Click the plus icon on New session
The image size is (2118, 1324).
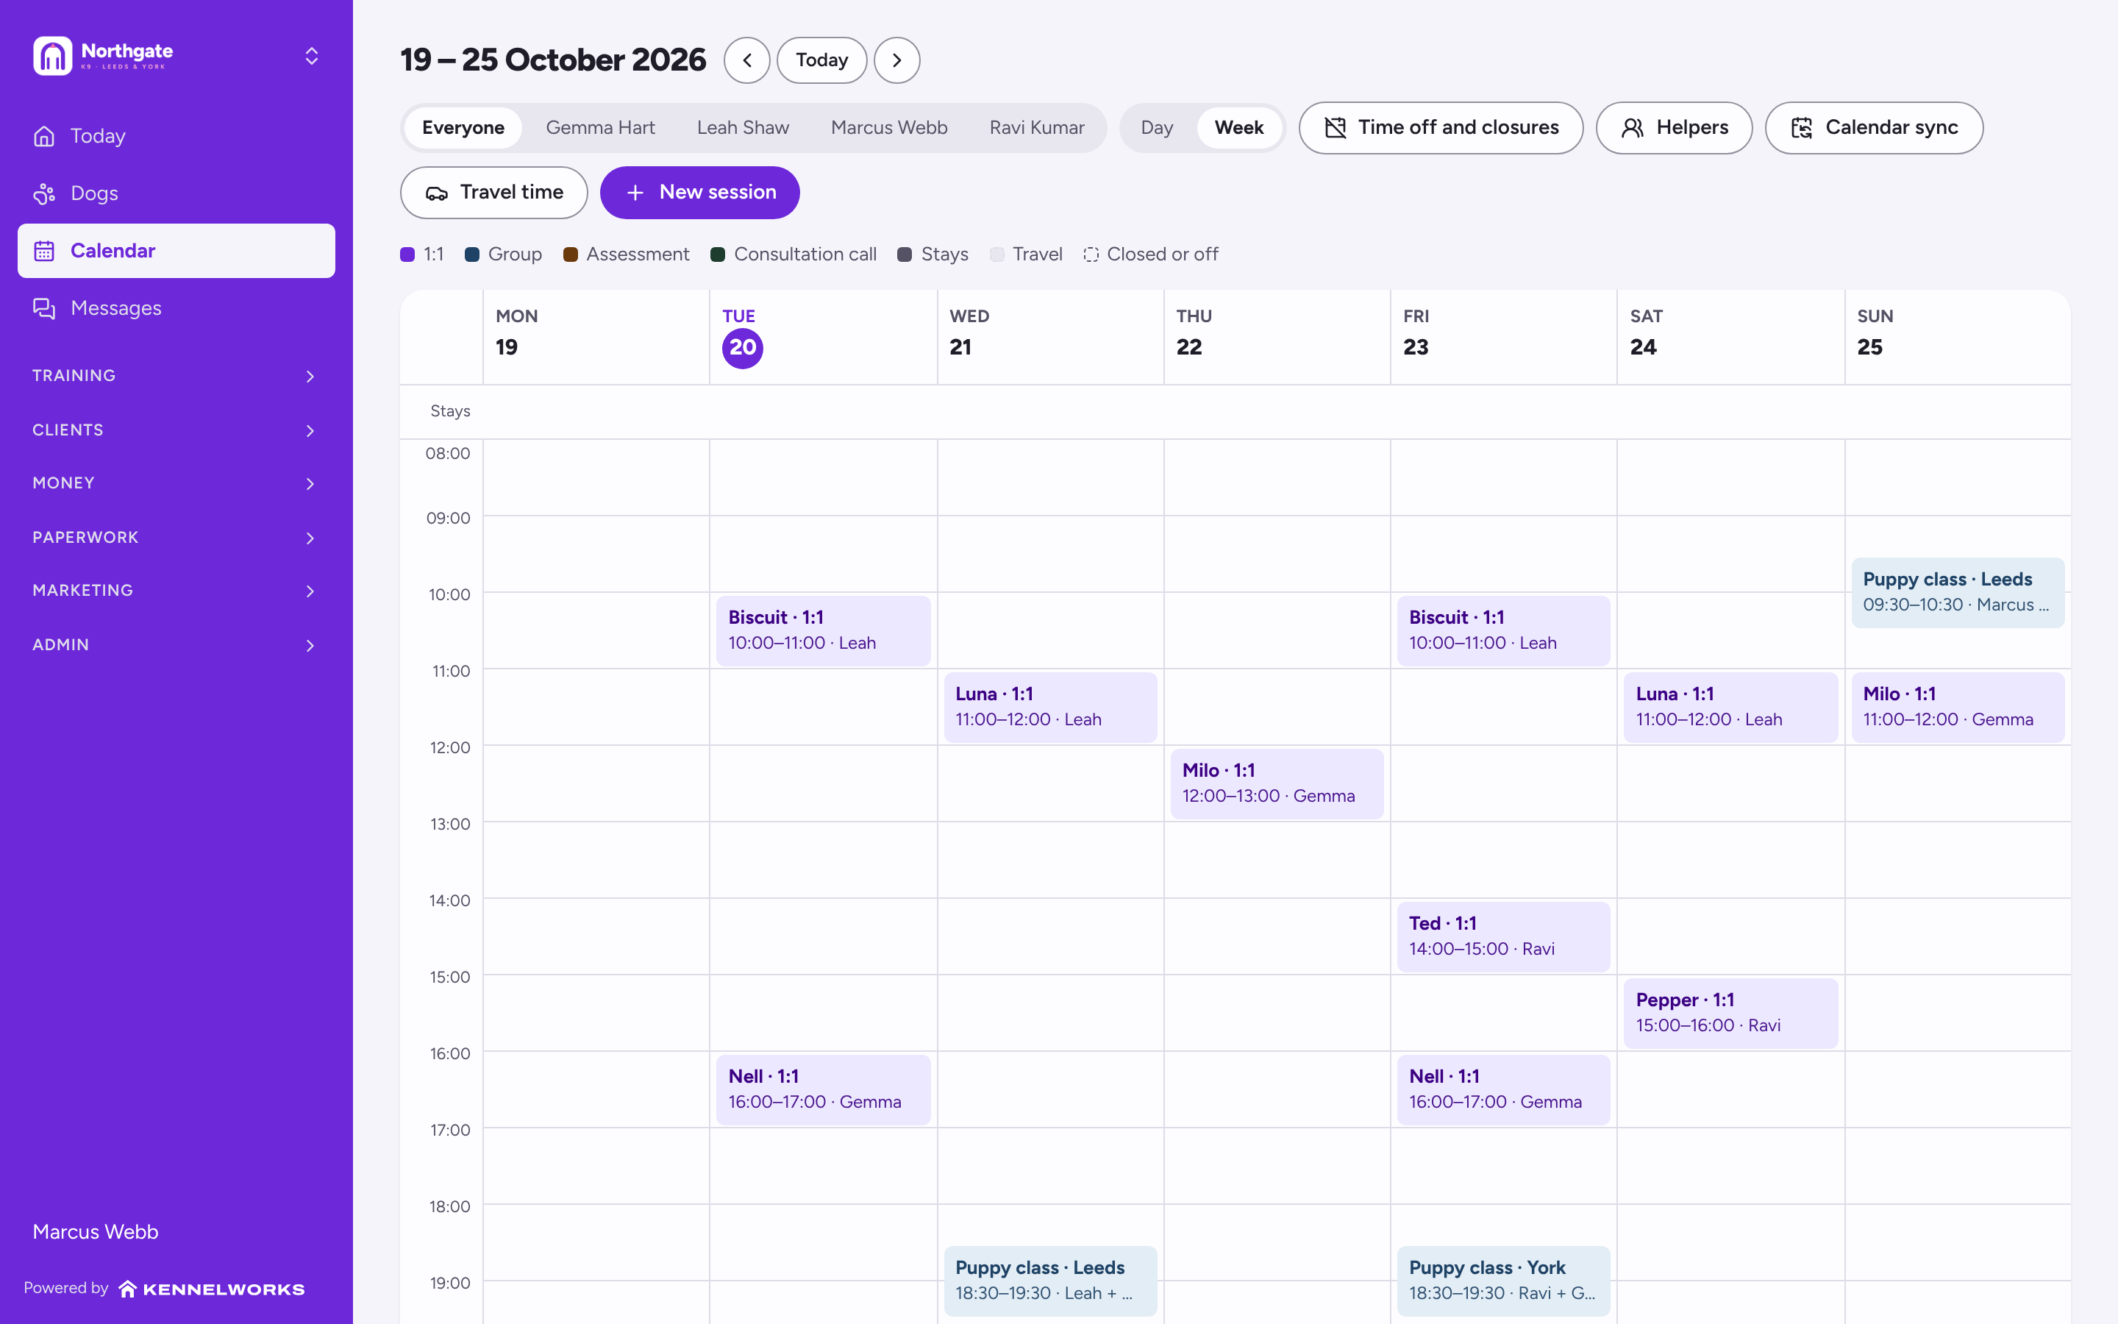pos(635,193)
